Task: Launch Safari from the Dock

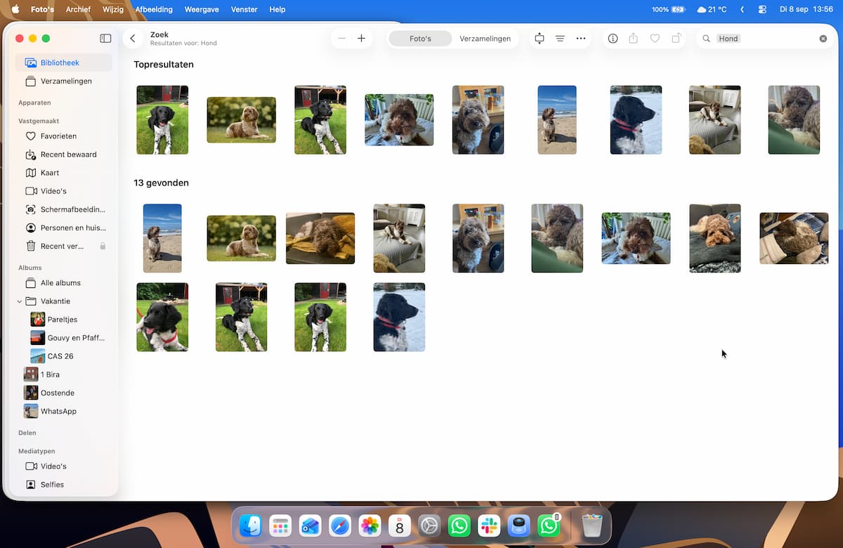Action: (x=340, y=526)
